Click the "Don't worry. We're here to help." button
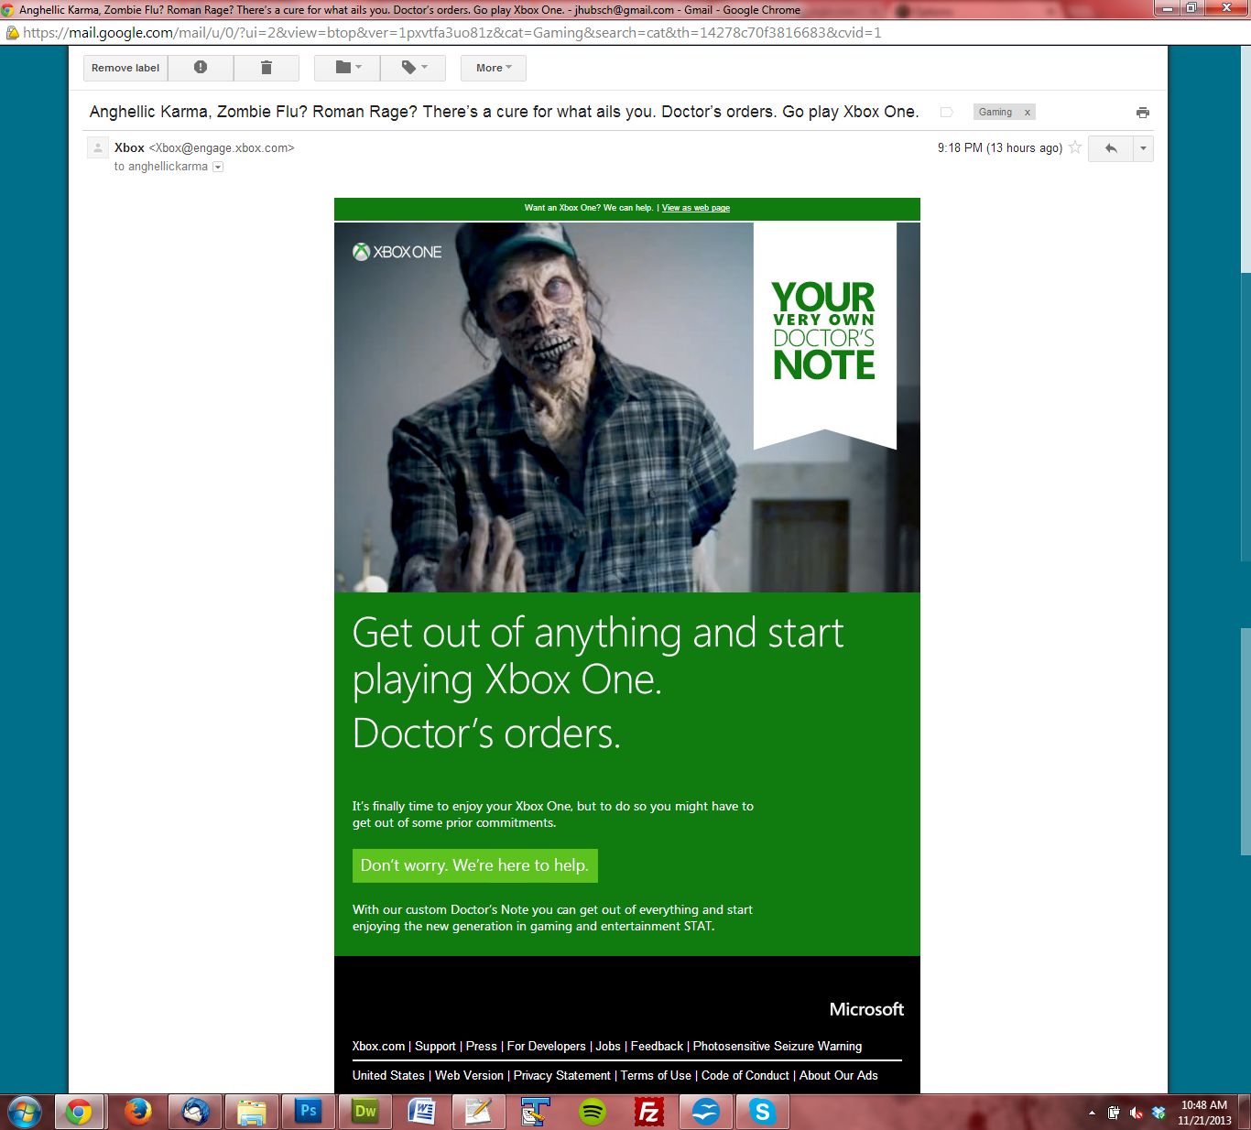The width and height of the screenshot is (1251, 1130). (474, 865)
